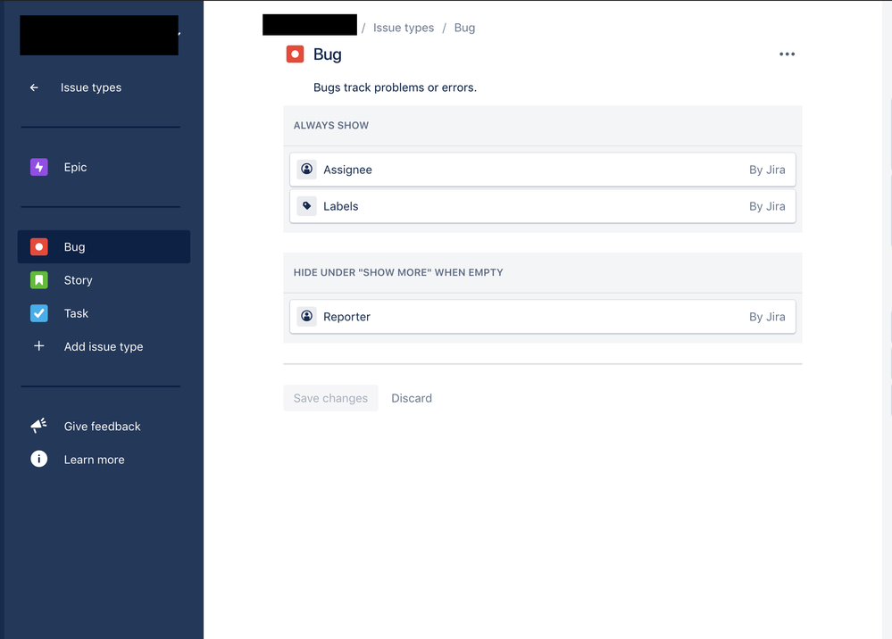
Task: Click the blue Task checkmark icon
Action: 38,313
